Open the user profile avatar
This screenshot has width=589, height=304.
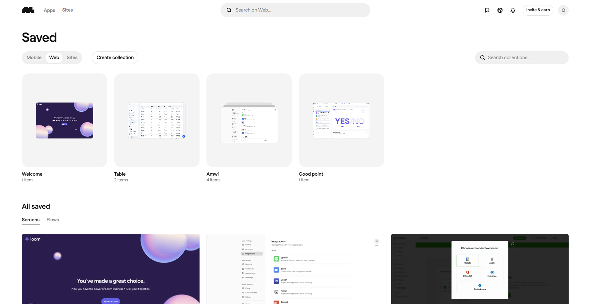[563, 10]
